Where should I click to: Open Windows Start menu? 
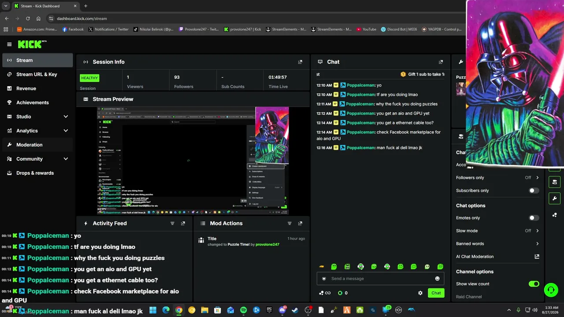153,310
